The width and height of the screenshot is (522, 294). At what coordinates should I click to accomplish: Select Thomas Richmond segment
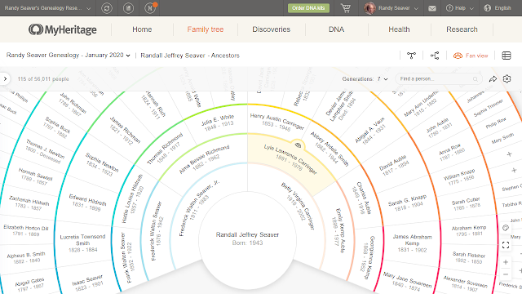[x=166, y=149]
